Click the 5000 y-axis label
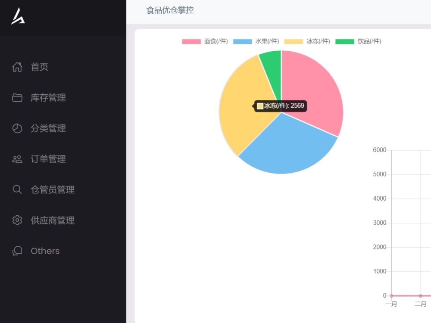Viewport: 431px width, 323px height. [380, 174]
